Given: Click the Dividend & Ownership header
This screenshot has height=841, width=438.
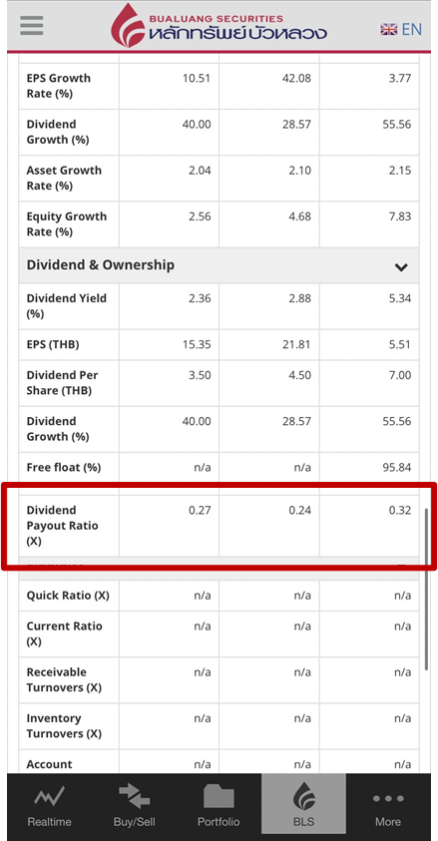Looking at the screenshot, I should click(219, 265).
